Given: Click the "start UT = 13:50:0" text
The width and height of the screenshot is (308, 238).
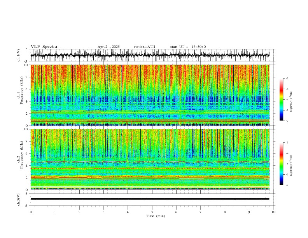Looking at the screenshot, I should click(x=188, y=47).
